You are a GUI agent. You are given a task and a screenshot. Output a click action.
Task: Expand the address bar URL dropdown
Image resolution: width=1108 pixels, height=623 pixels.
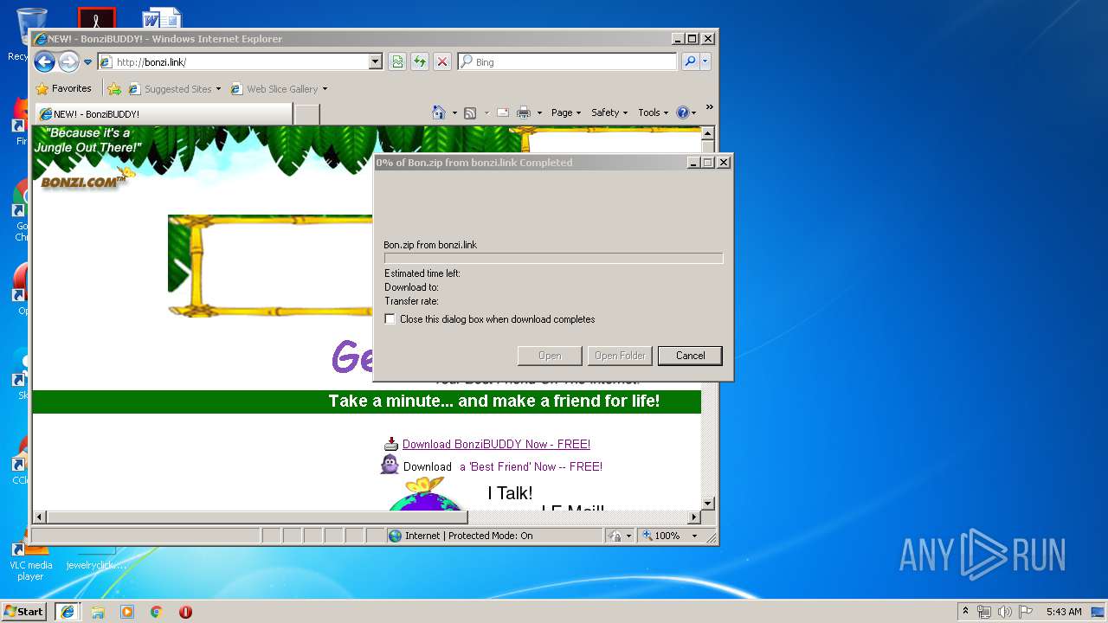coord(376,61)
